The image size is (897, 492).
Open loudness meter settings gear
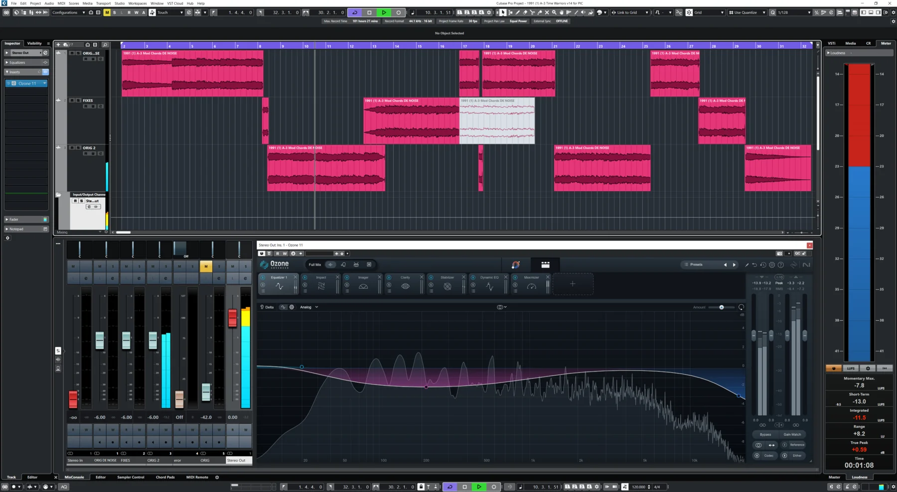[868, 369]
